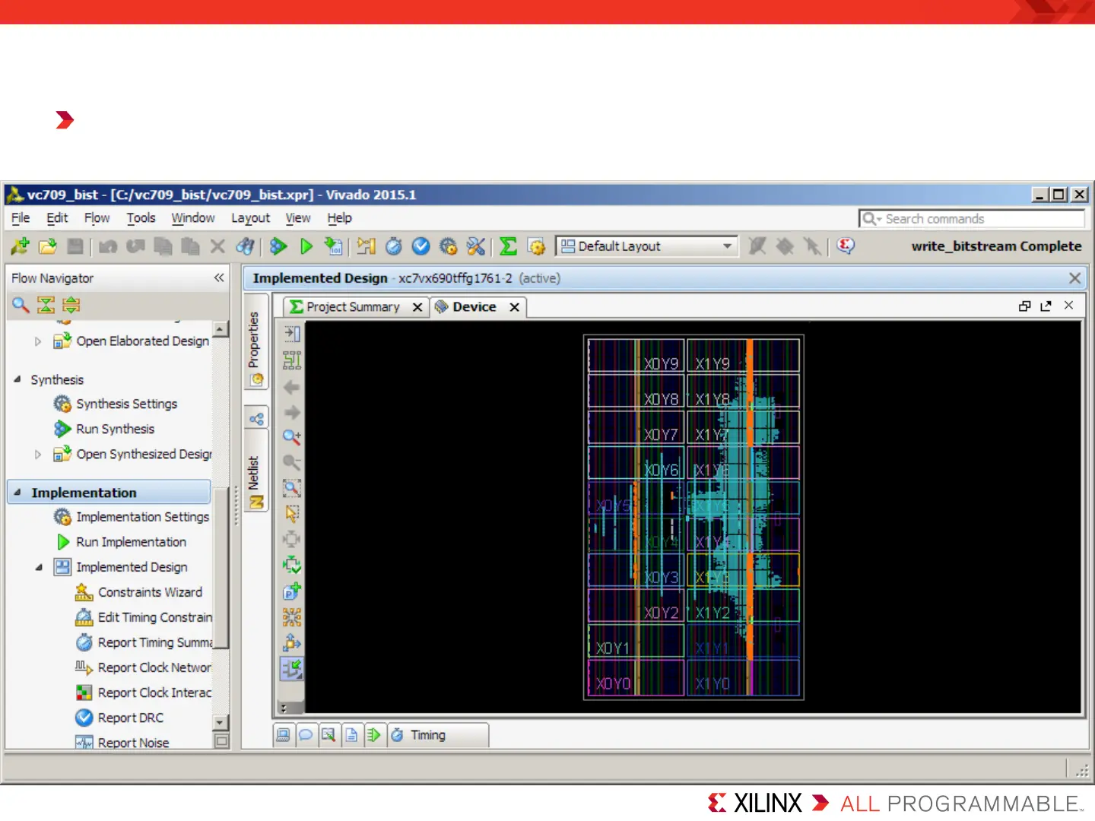This screenshot has width=1095, height=821.
Task: Launch the Constraints Wizard
Action: pos(150,592)
